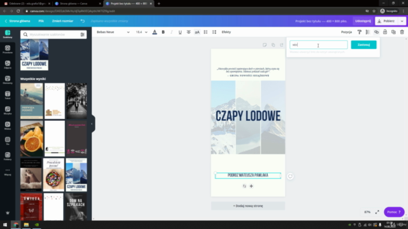Viewport: 408px width, 229px height.
Task: Click the link icon in toolbar
Action: coord(376,32)
